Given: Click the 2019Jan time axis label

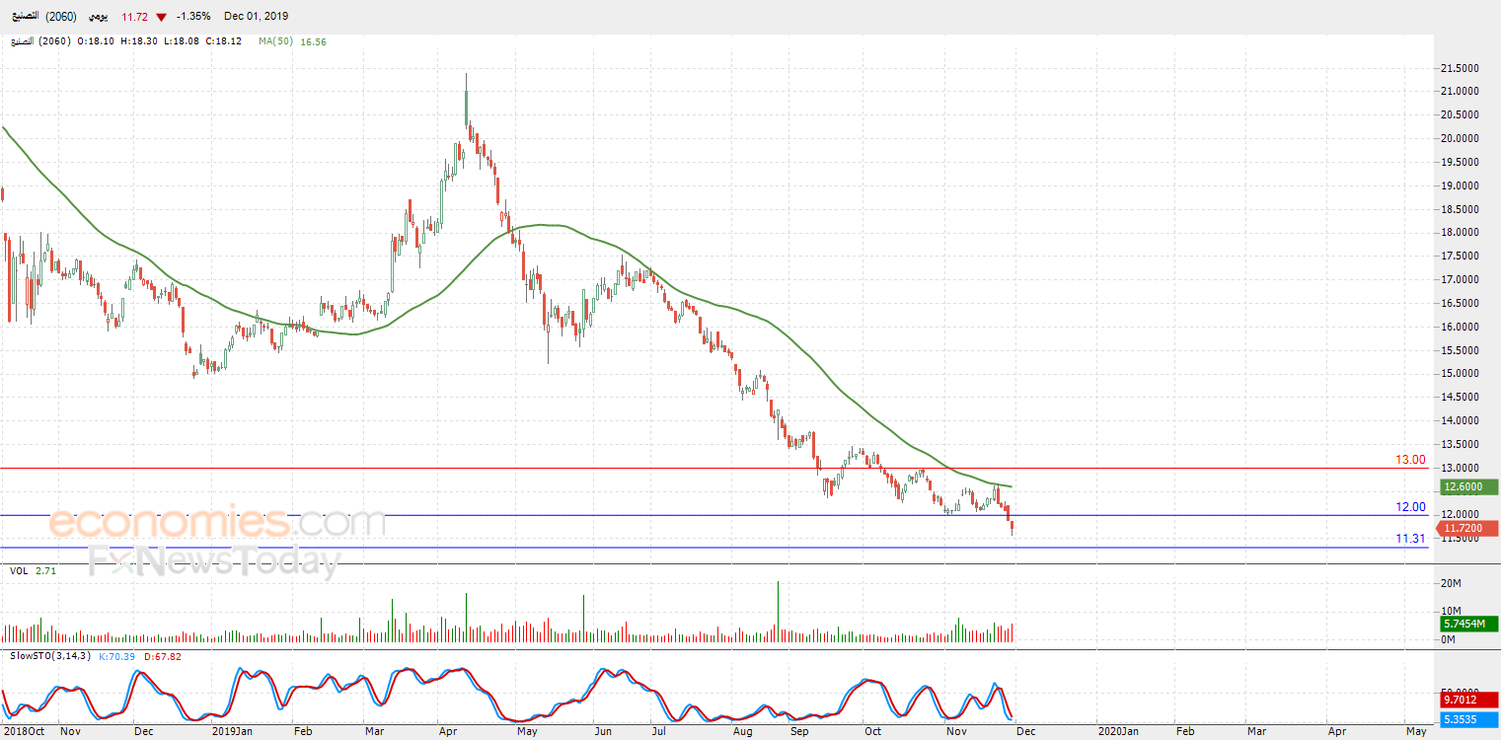Looking at the screenshot, I should tap(233, 731).
